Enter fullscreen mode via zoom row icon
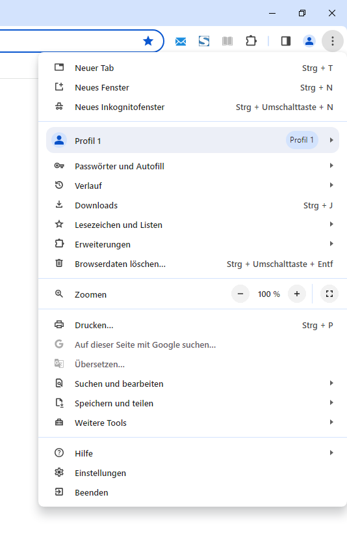Viewport: 347px width, 534px height. pos(329,294)
